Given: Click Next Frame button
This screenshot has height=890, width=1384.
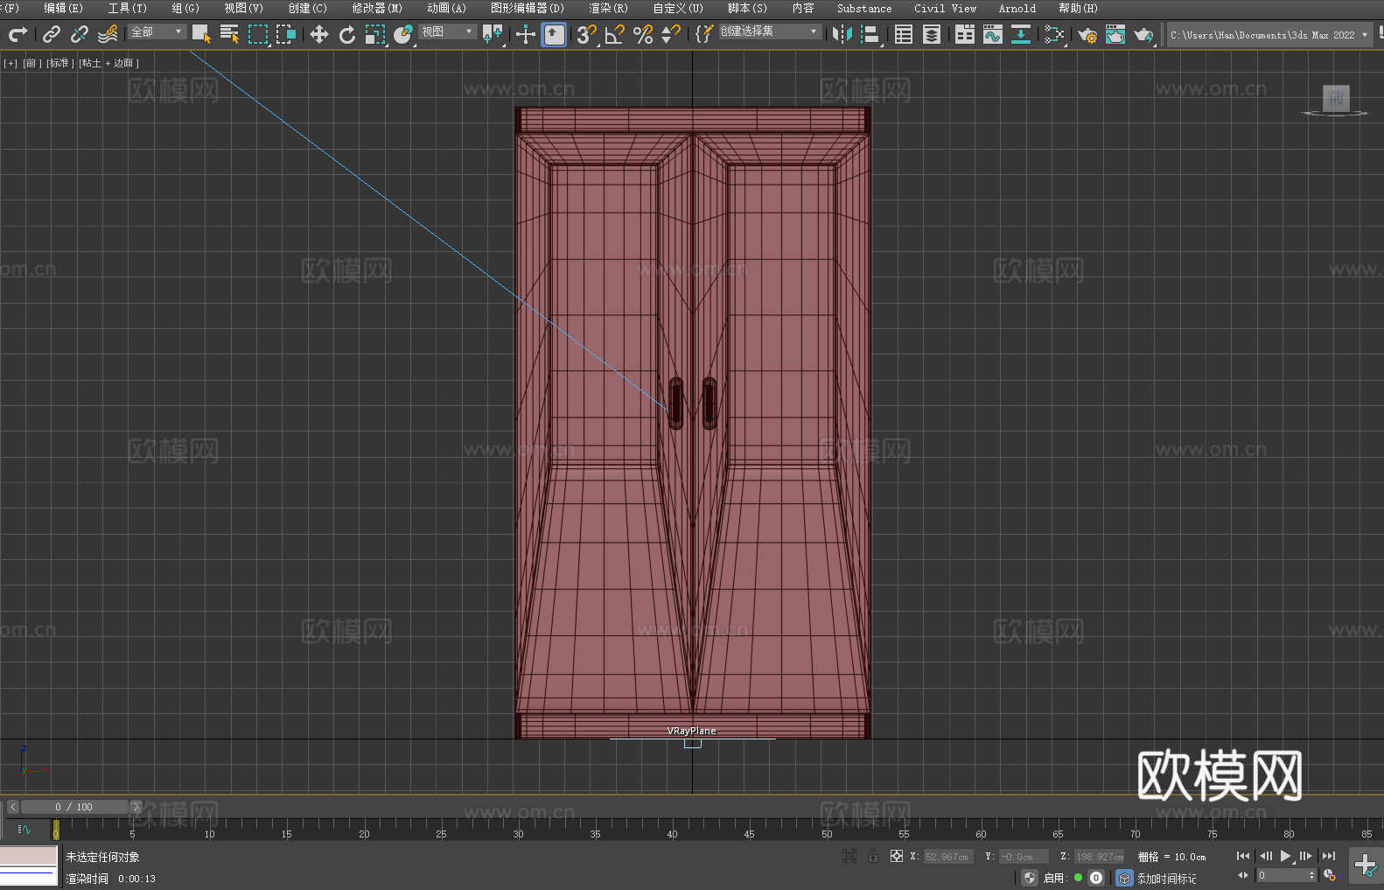Looking at the screenshot, I should tap(1306, 856).
